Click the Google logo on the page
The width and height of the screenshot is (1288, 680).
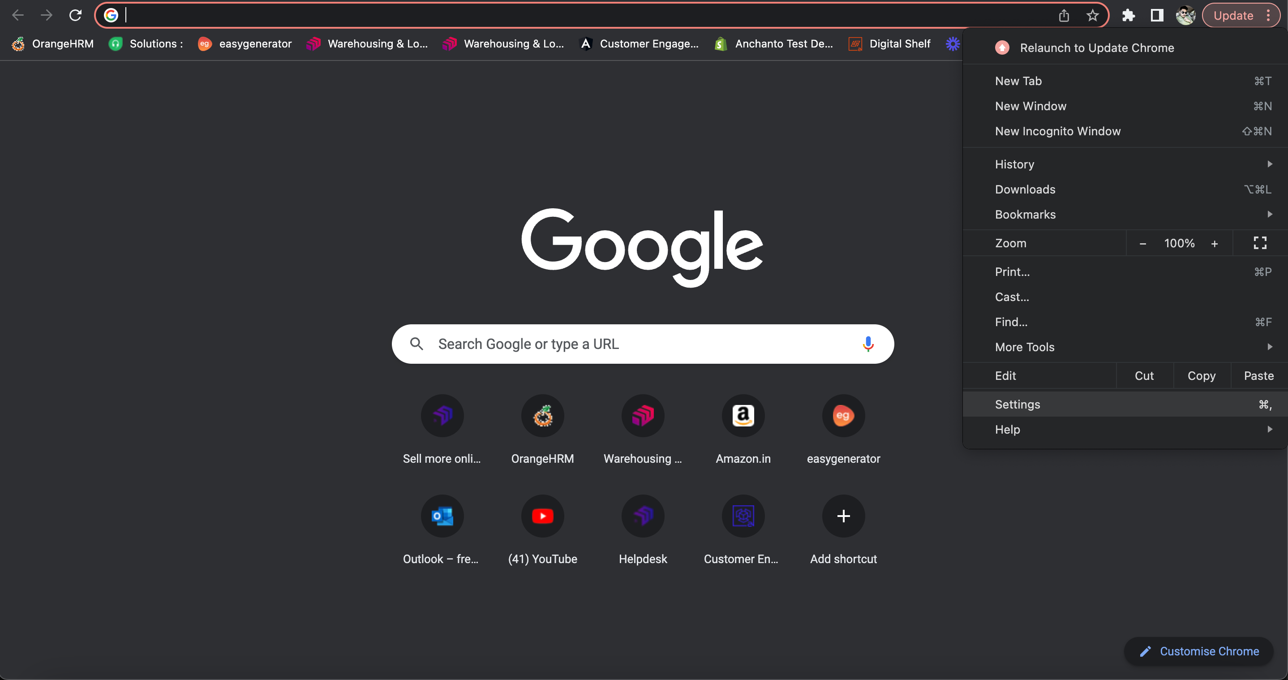[643, 248]
